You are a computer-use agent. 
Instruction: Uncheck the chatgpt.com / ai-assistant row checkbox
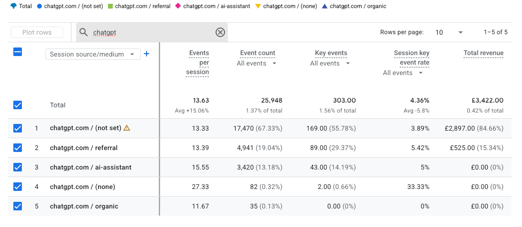click(x=18, y=167)
